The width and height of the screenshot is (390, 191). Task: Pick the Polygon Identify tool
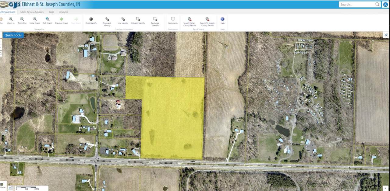[138, 20]
